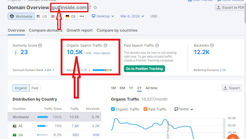Click the Authority Score value 23
The height and width of the screenshot is (139, 246).
24,52
